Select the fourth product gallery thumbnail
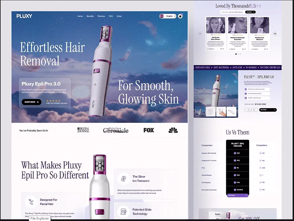Screen dimensions: 294x221 tap(231, 111)
